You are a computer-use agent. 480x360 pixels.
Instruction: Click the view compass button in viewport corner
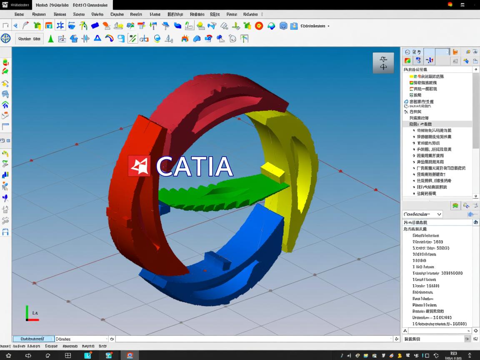pos(383,63)
